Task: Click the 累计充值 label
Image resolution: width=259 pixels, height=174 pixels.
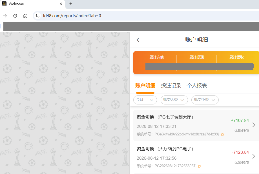Action: point(157,57)
